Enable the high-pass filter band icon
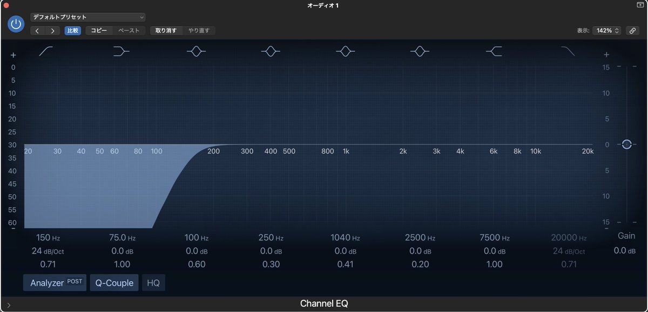The width and height of the screenshot is (648, 312). [45, 51]
